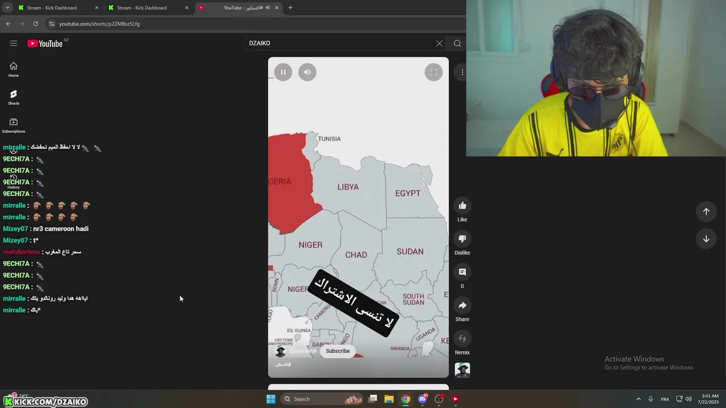Expand the tab search dropdown

(x=7, y=8)
